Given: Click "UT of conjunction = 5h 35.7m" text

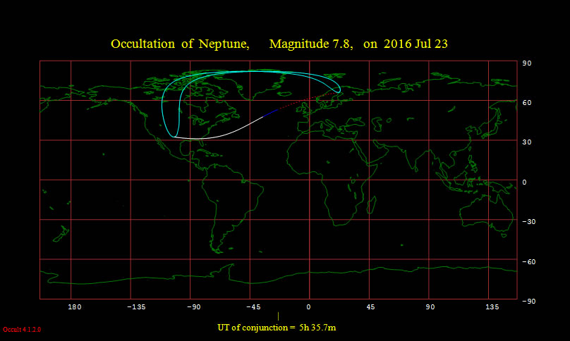Looking at the screenshot, I should (x=277, y=328).
